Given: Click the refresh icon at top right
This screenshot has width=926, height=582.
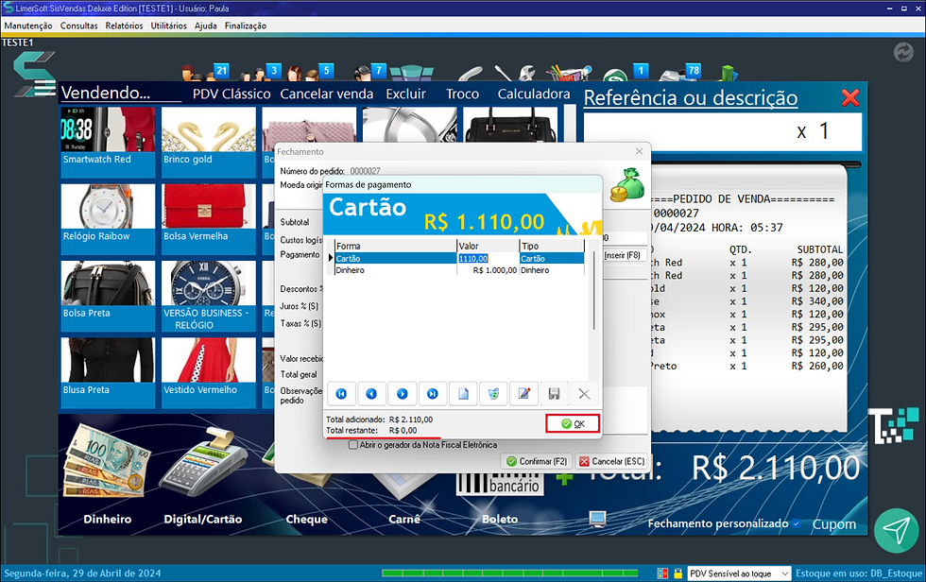Looking at the screenshot, I should (903, 53).
